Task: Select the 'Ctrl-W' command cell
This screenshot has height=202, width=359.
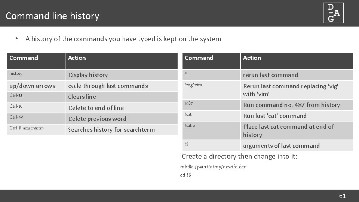Action: click(x=16, y=117)
